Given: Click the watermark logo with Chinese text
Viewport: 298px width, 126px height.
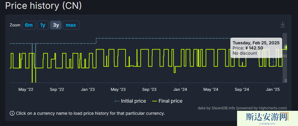Looking at the screenshot, I should pyautogui.click(x=267, y=118).
